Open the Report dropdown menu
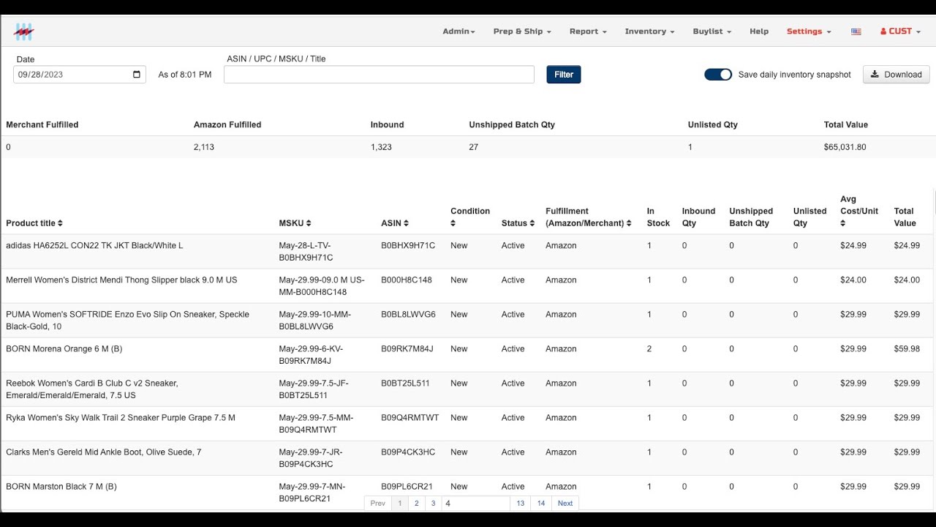 click(x=588, y=31)
